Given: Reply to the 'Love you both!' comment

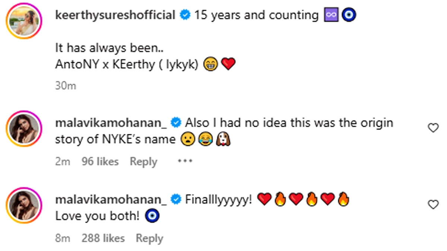Looking at the screenshot, I should pyautogui.click(x=149, y=238).
